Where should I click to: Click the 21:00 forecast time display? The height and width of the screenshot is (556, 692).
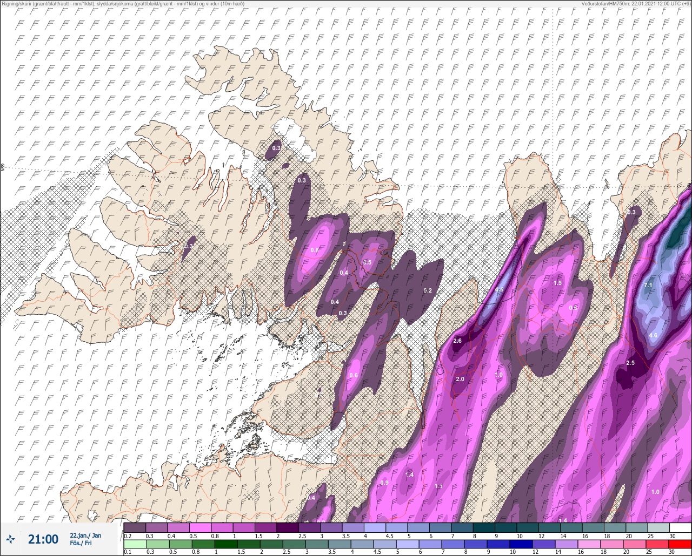coord(43,539)
